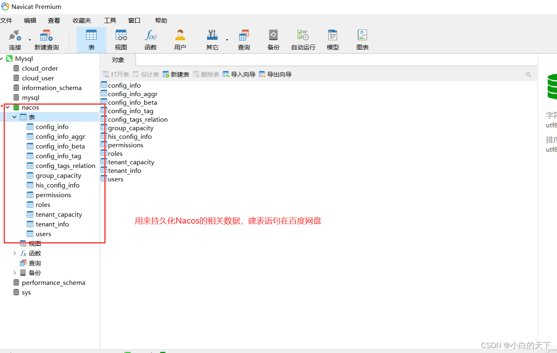Click users table icon in object list

coord(104,179)
